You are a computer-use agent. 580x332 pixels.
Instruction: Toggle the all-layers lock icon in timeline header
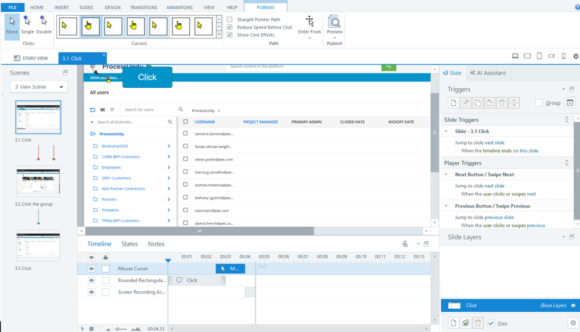106,257
